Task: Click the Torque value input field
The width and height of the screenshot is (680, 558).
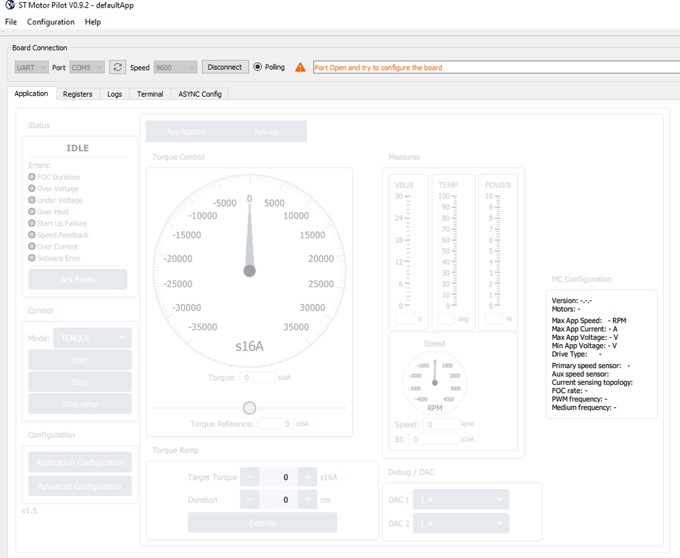Action: (x=258, y=377)
